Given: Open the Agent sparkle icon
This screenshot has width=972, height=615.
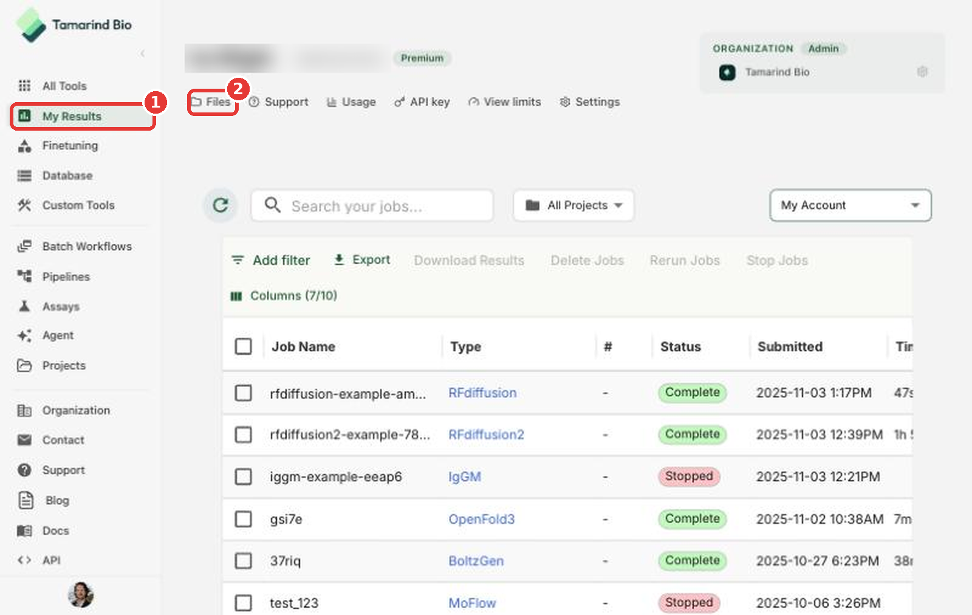Looking at the screenshot, I should tap(24, 335).
